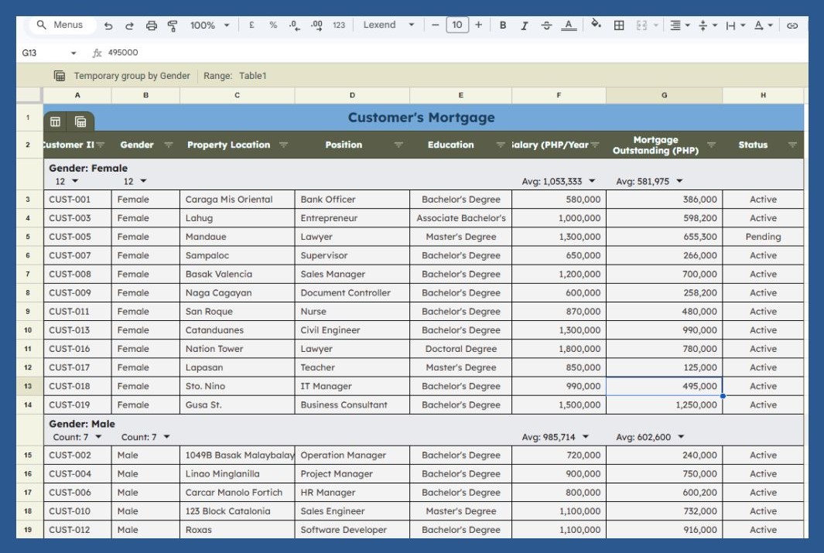Select the table view icon in row 1
Image resolution: width=824 pixels, height=553 pixels.
click(55, 122)
